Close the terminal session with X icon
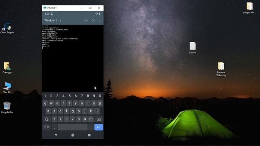The height and width of the screenshot is (146, 260). point(93,20)
